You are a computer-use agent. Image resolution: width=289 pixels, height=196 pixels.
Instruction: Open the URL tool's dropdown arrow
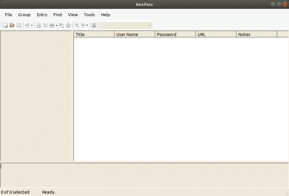pos(56,25)
